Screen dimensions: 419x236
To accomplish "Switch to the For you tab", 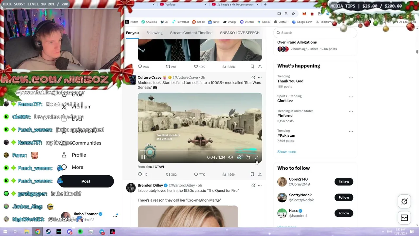I will (132, 33).
